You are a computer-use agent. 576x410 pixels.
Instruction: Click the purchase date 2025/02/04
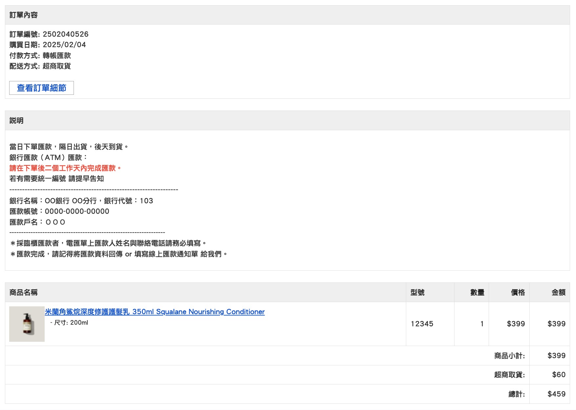pos(64,45)
